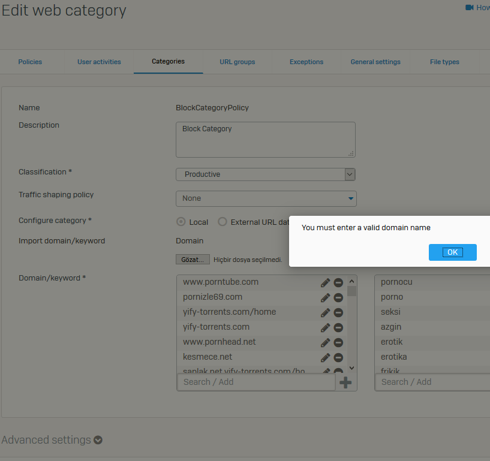Edit the yify-torrents.com domain entry
This screenshot has width=490, height=461.
[x=325, y=327]
